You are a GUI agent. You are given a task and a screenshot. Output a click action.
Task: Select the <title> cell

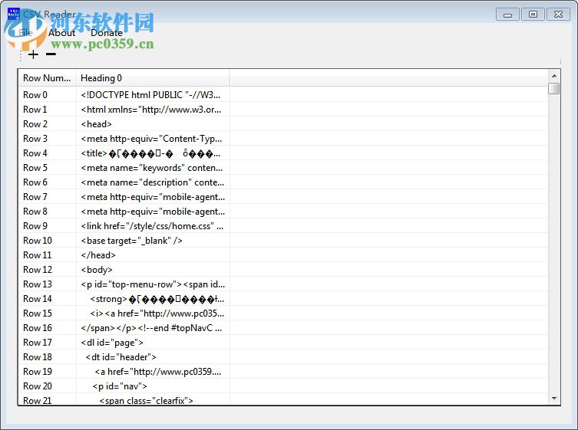pos(153,153)
